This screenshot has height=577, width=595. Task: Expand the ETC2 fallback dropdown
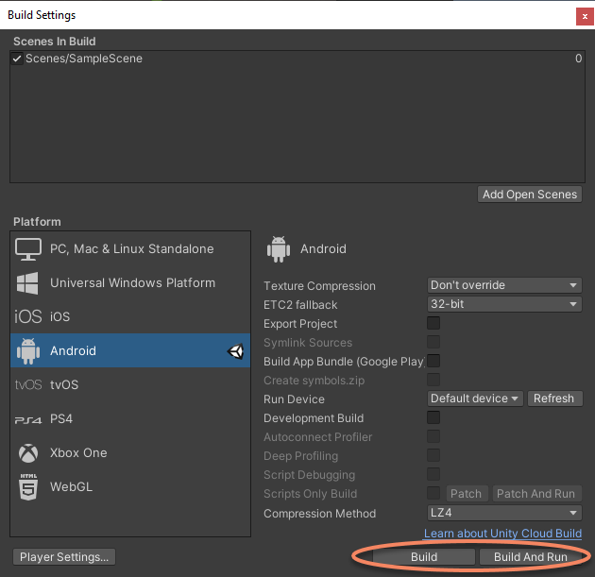coord(504,304)
